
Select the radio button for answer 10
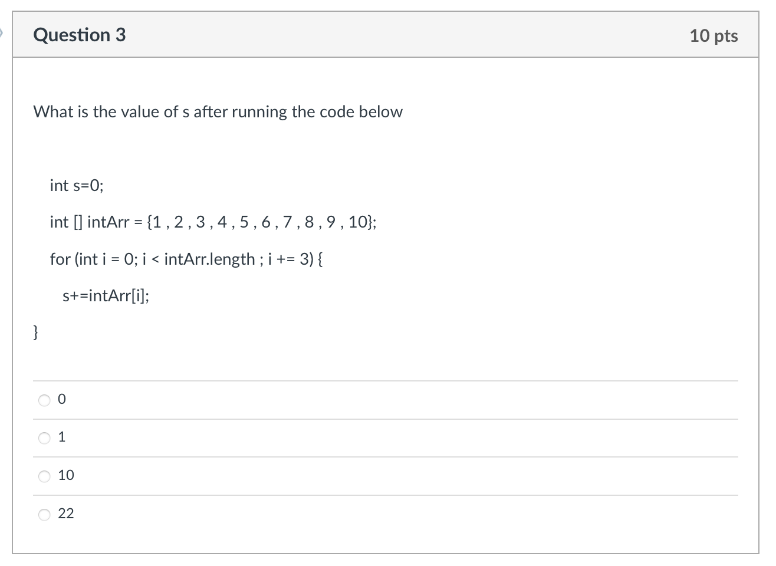[x=44, y=476]
